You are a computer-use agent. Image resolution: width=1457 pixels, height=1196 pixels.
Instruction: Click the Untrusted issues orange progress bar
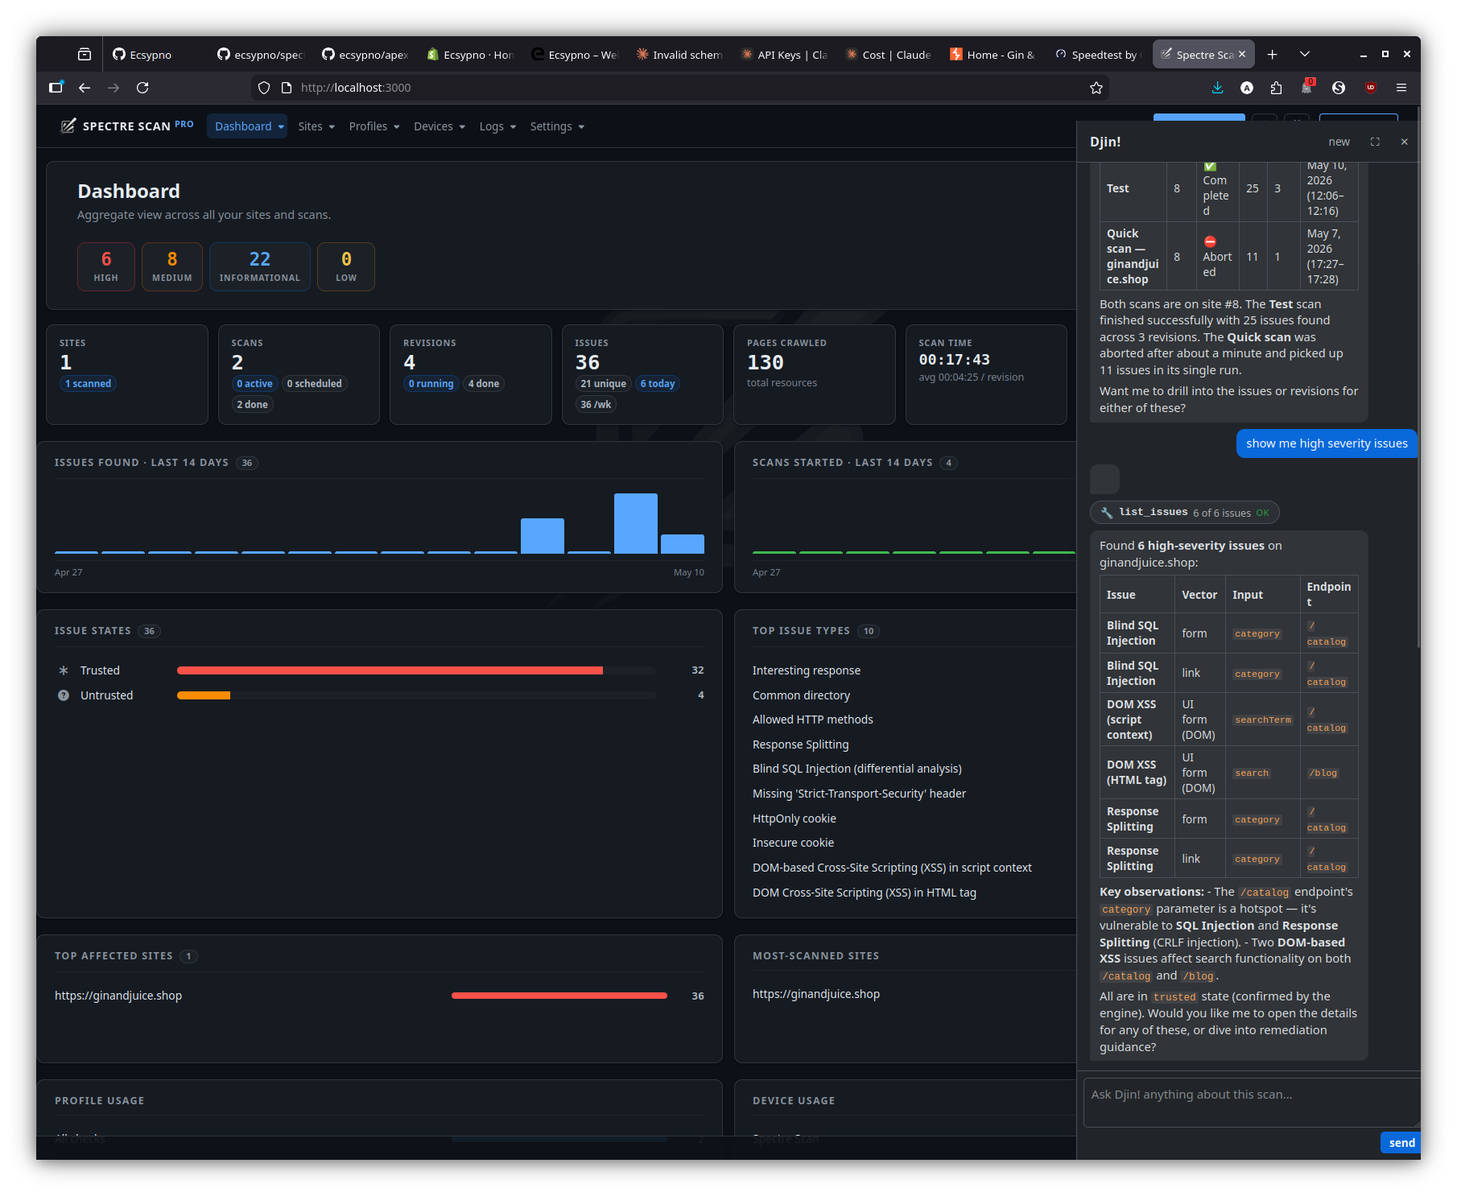[204, 695]
